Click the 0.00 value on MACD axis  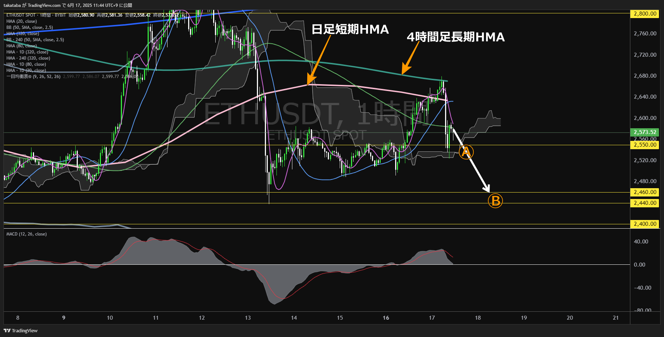tap(639, 265)
